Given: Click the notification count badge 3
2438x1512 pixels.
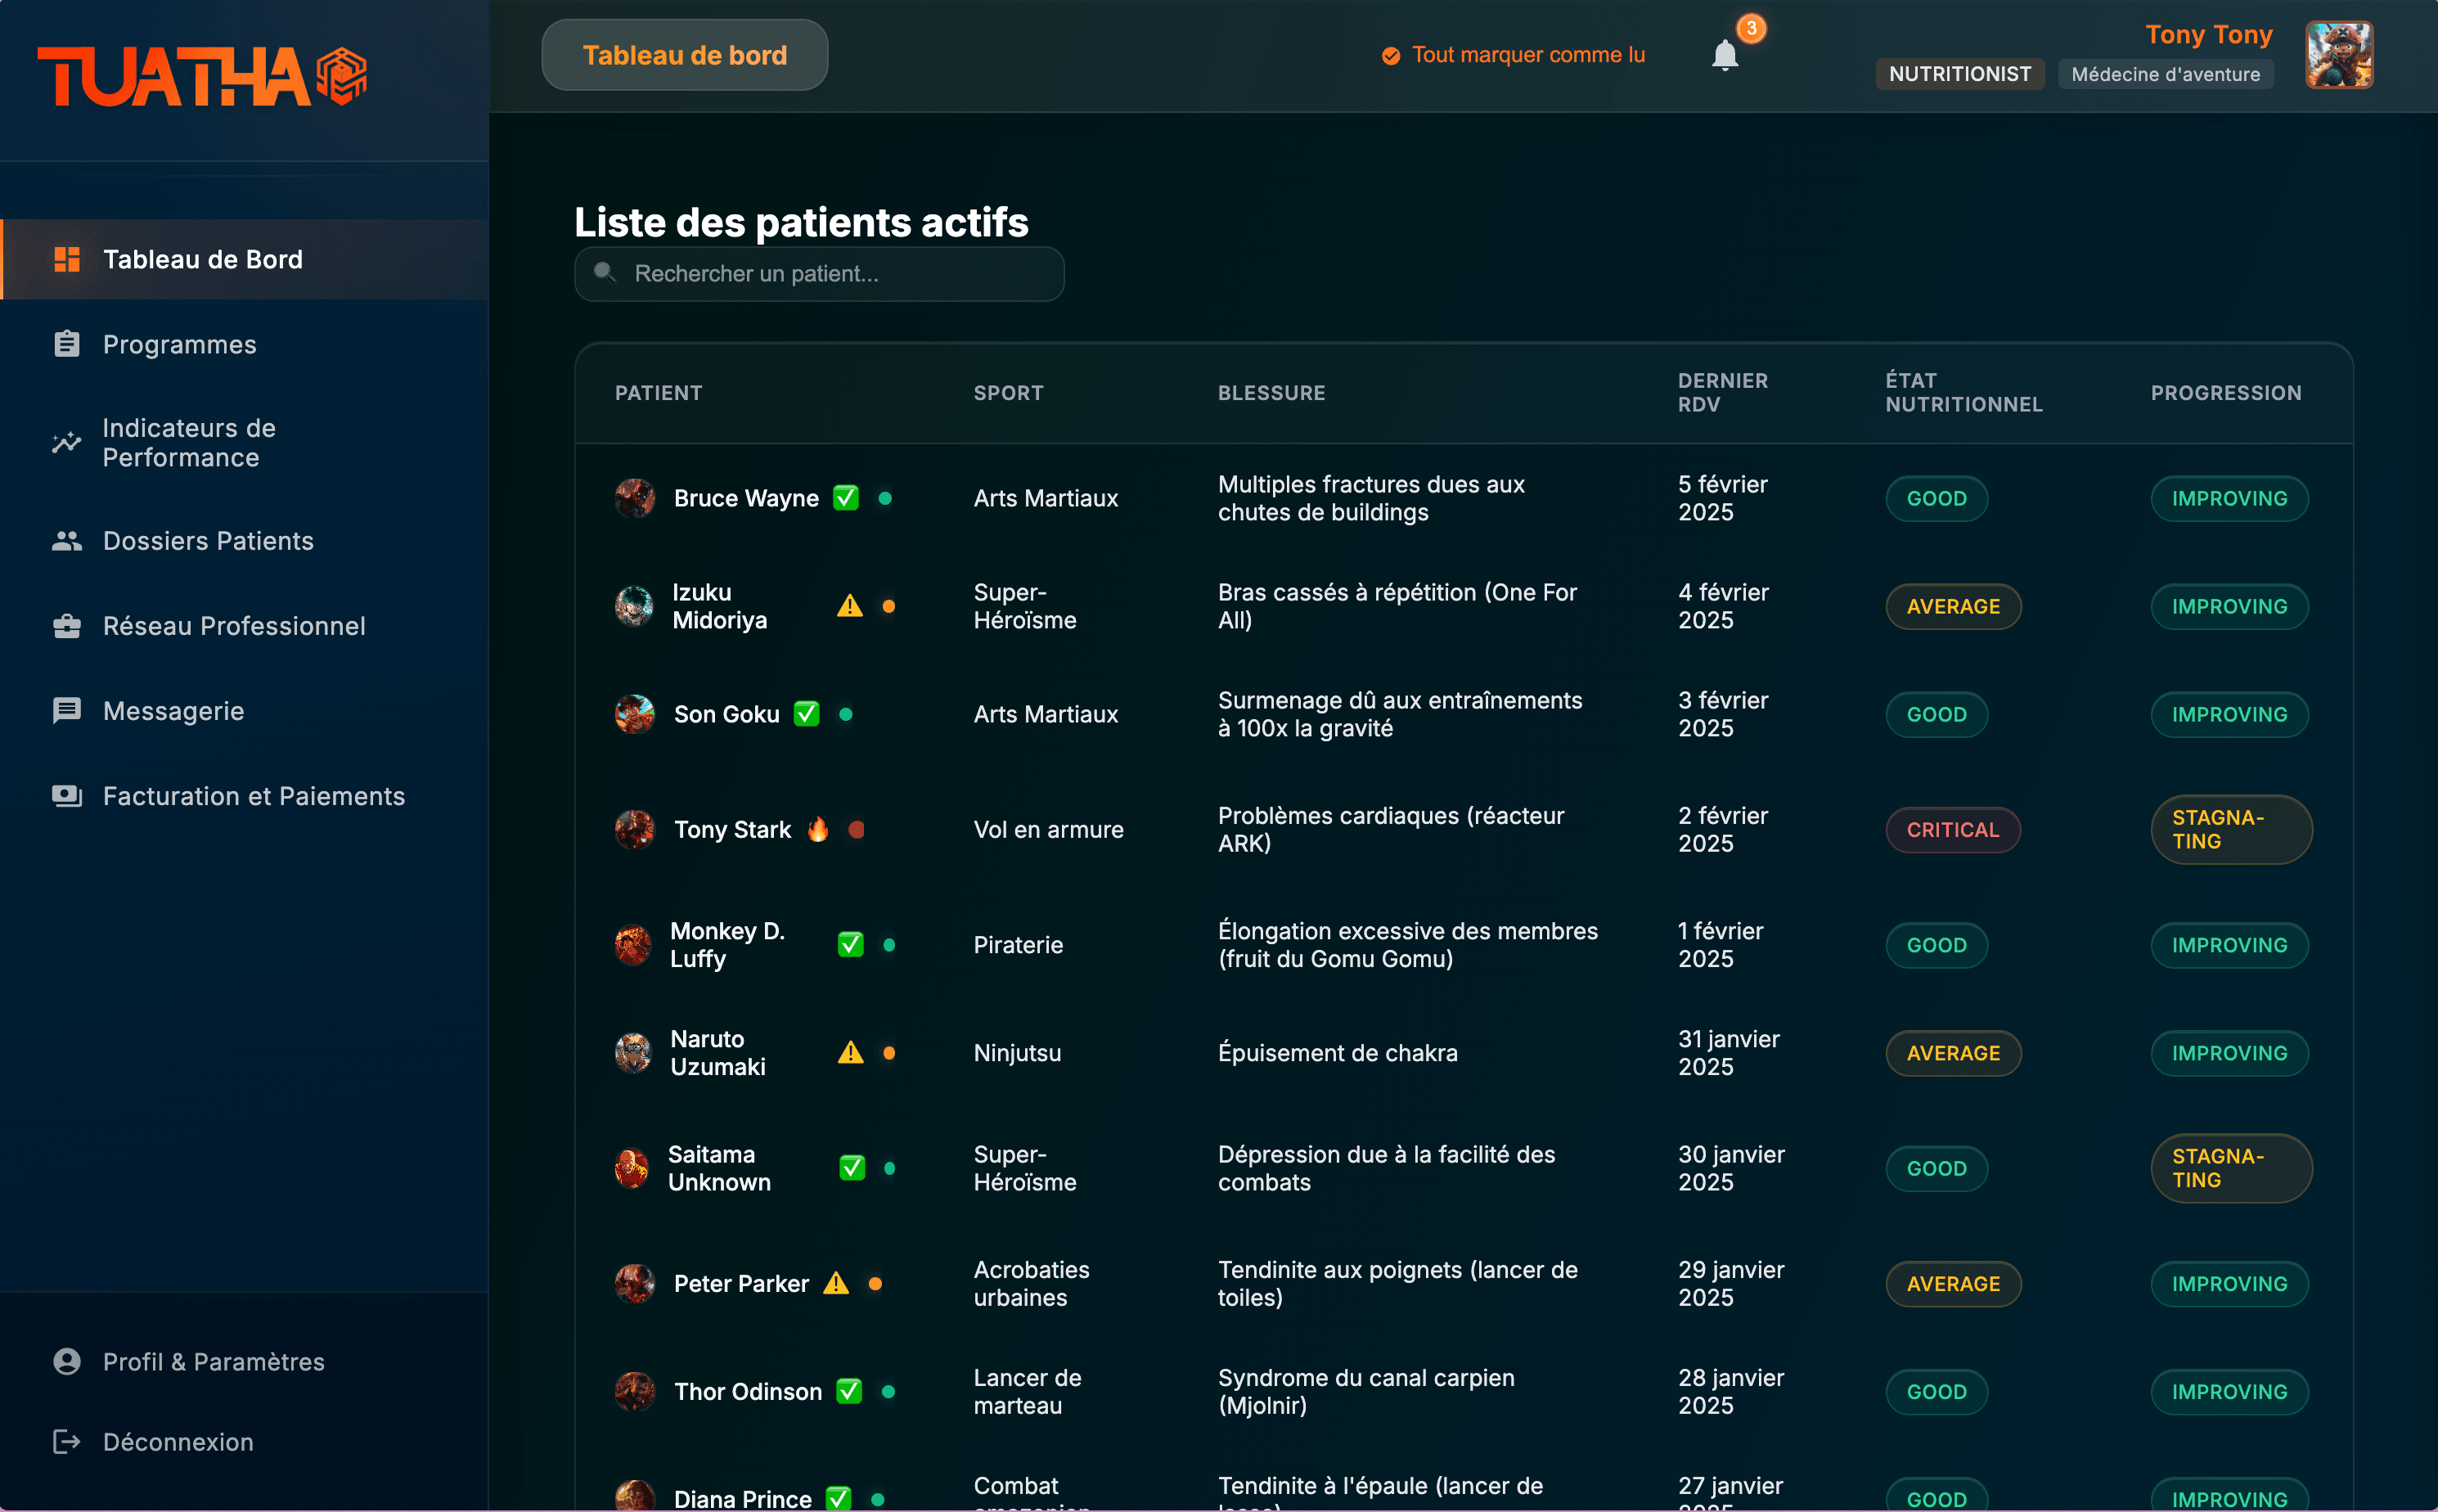Looking at the screenshot, I should [1751, 28].
